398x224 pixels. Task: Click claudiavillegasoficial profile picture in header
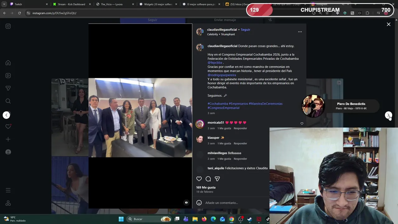pyautogui.click(x=200, y=32)
